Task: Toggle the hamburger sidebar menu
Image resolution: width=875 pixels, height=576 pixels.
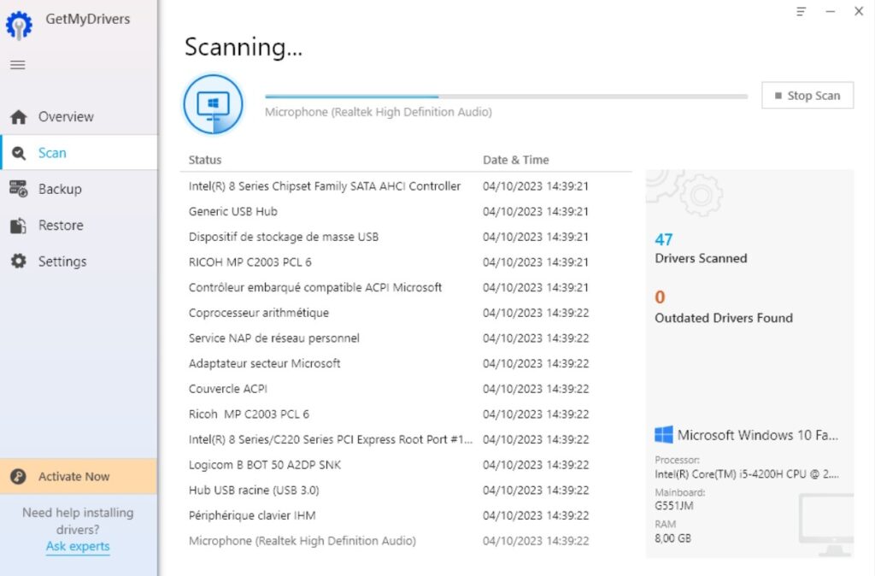Action: pyautogui.click(x=18, y=65)
